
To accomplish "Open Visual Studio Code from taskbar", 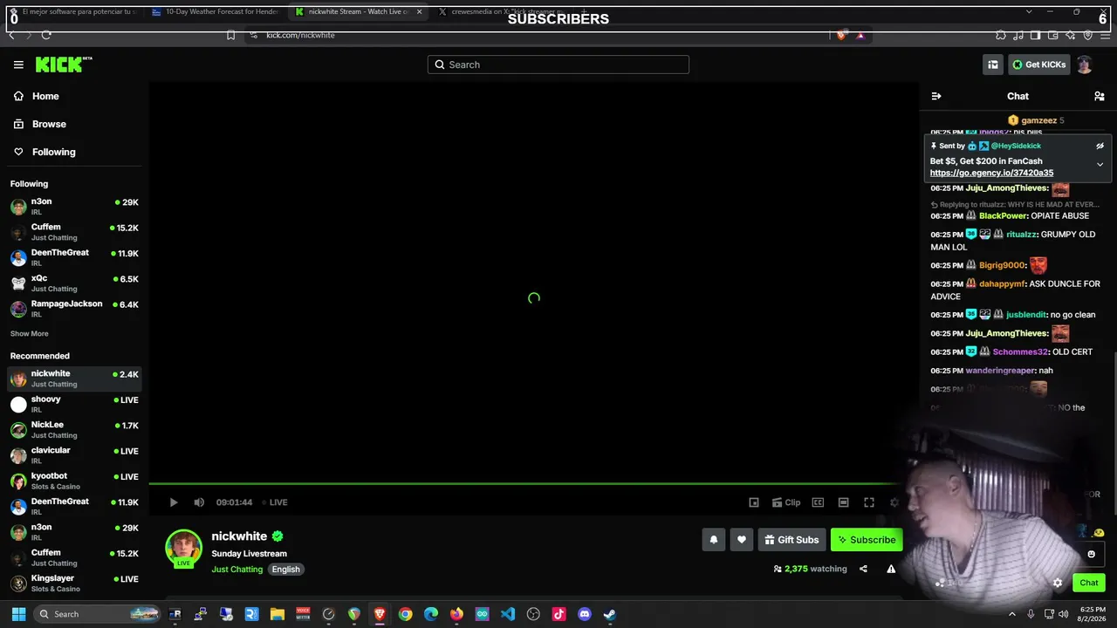I will (508, 614).
